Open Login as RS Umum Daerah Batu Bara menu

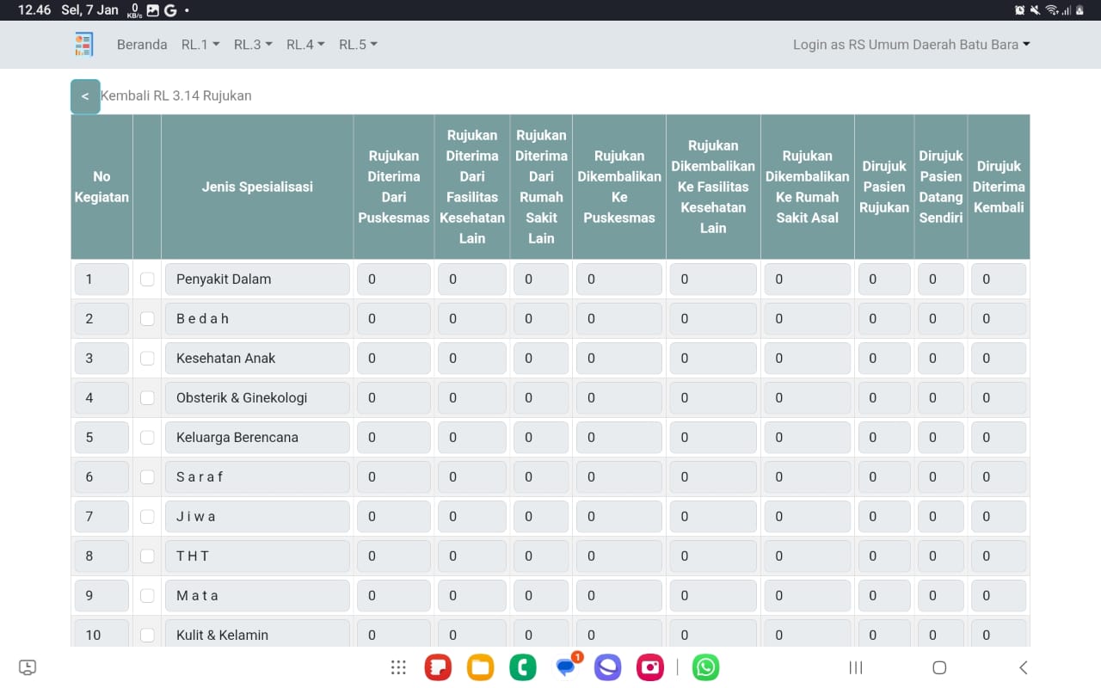(911, 44)
